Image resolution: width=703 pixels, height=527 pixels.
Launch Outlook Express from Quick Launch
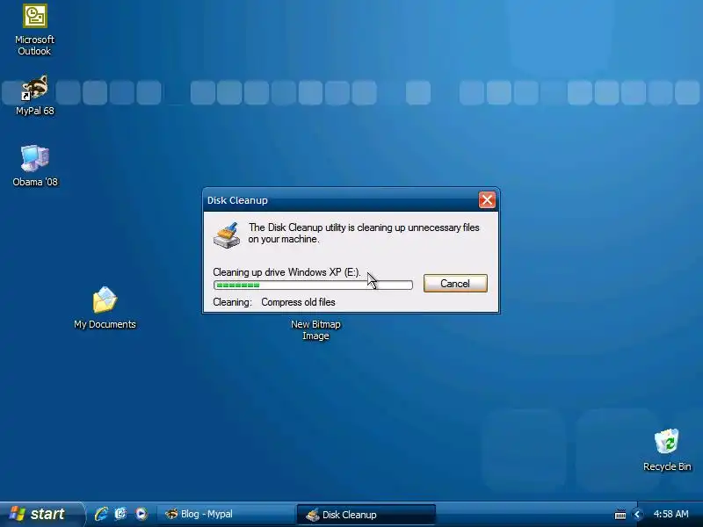(x=121, y=514)
